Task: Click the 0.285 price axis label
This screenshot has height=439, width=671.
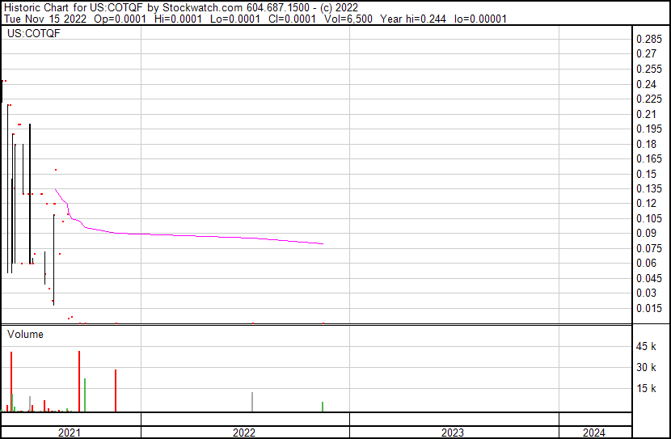Action: tap(649, 40)
